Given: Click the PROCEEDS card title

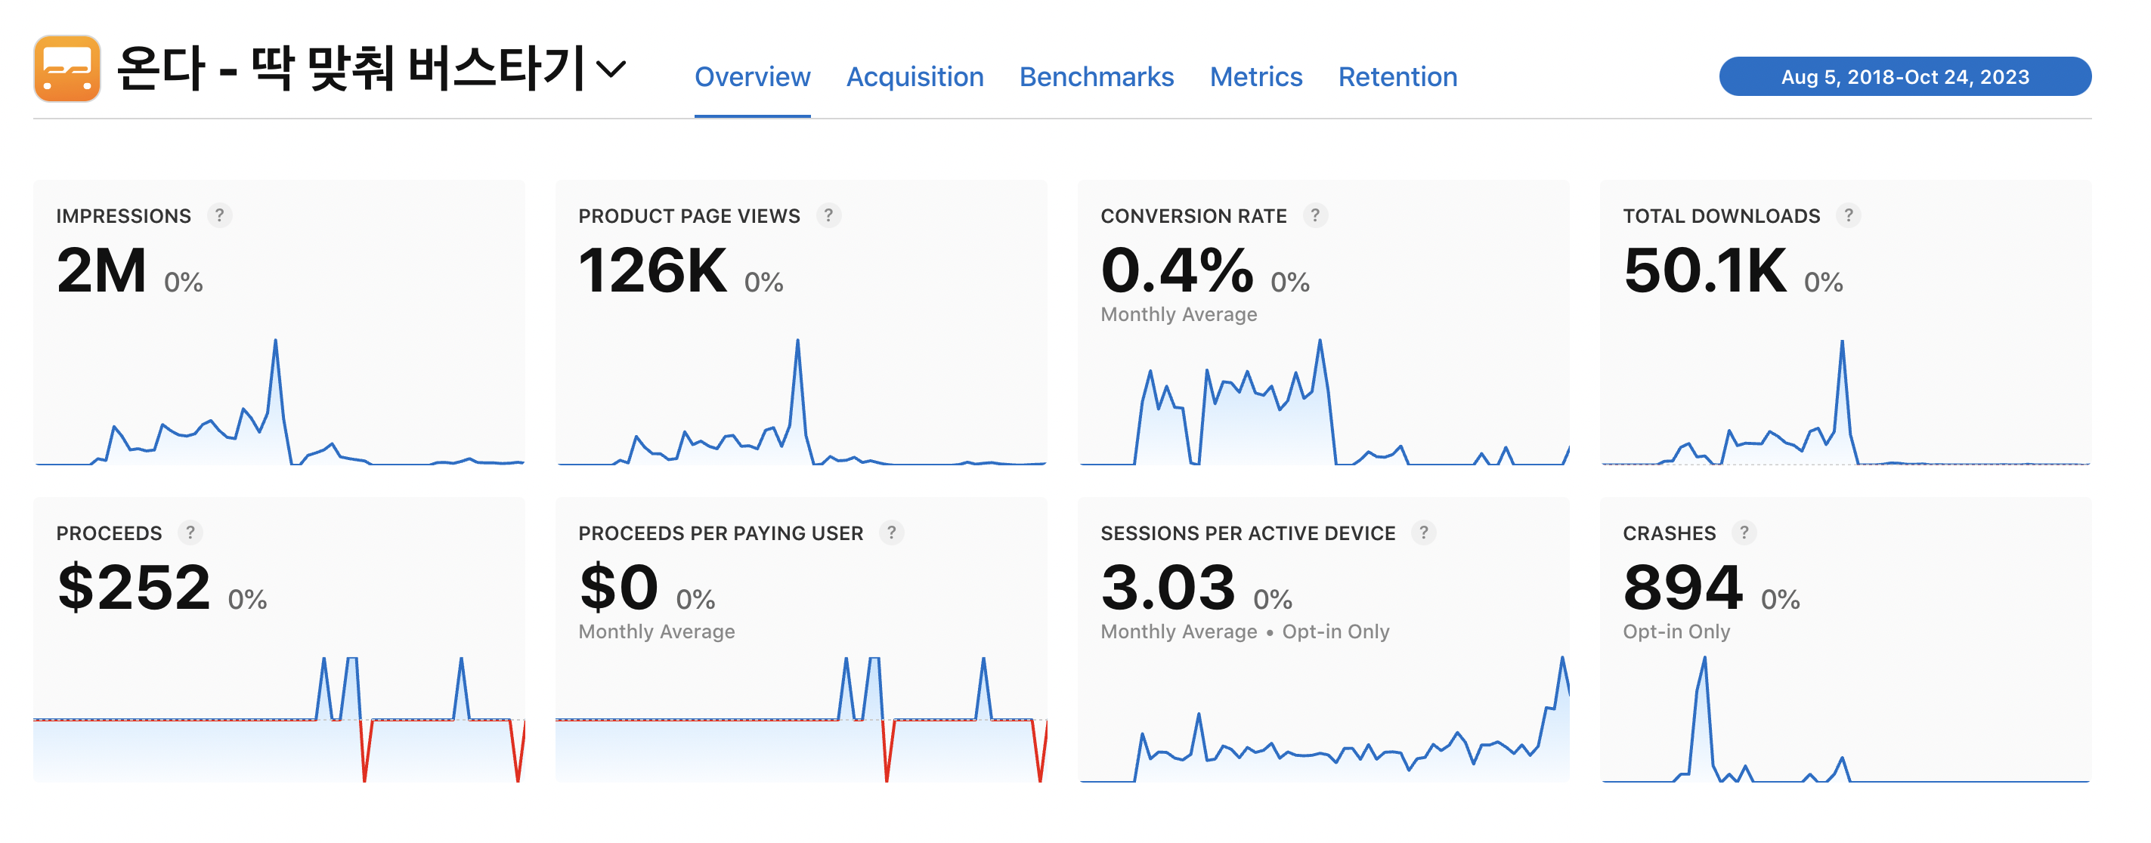Looking at the screenshot, I should tap(110, 533).
